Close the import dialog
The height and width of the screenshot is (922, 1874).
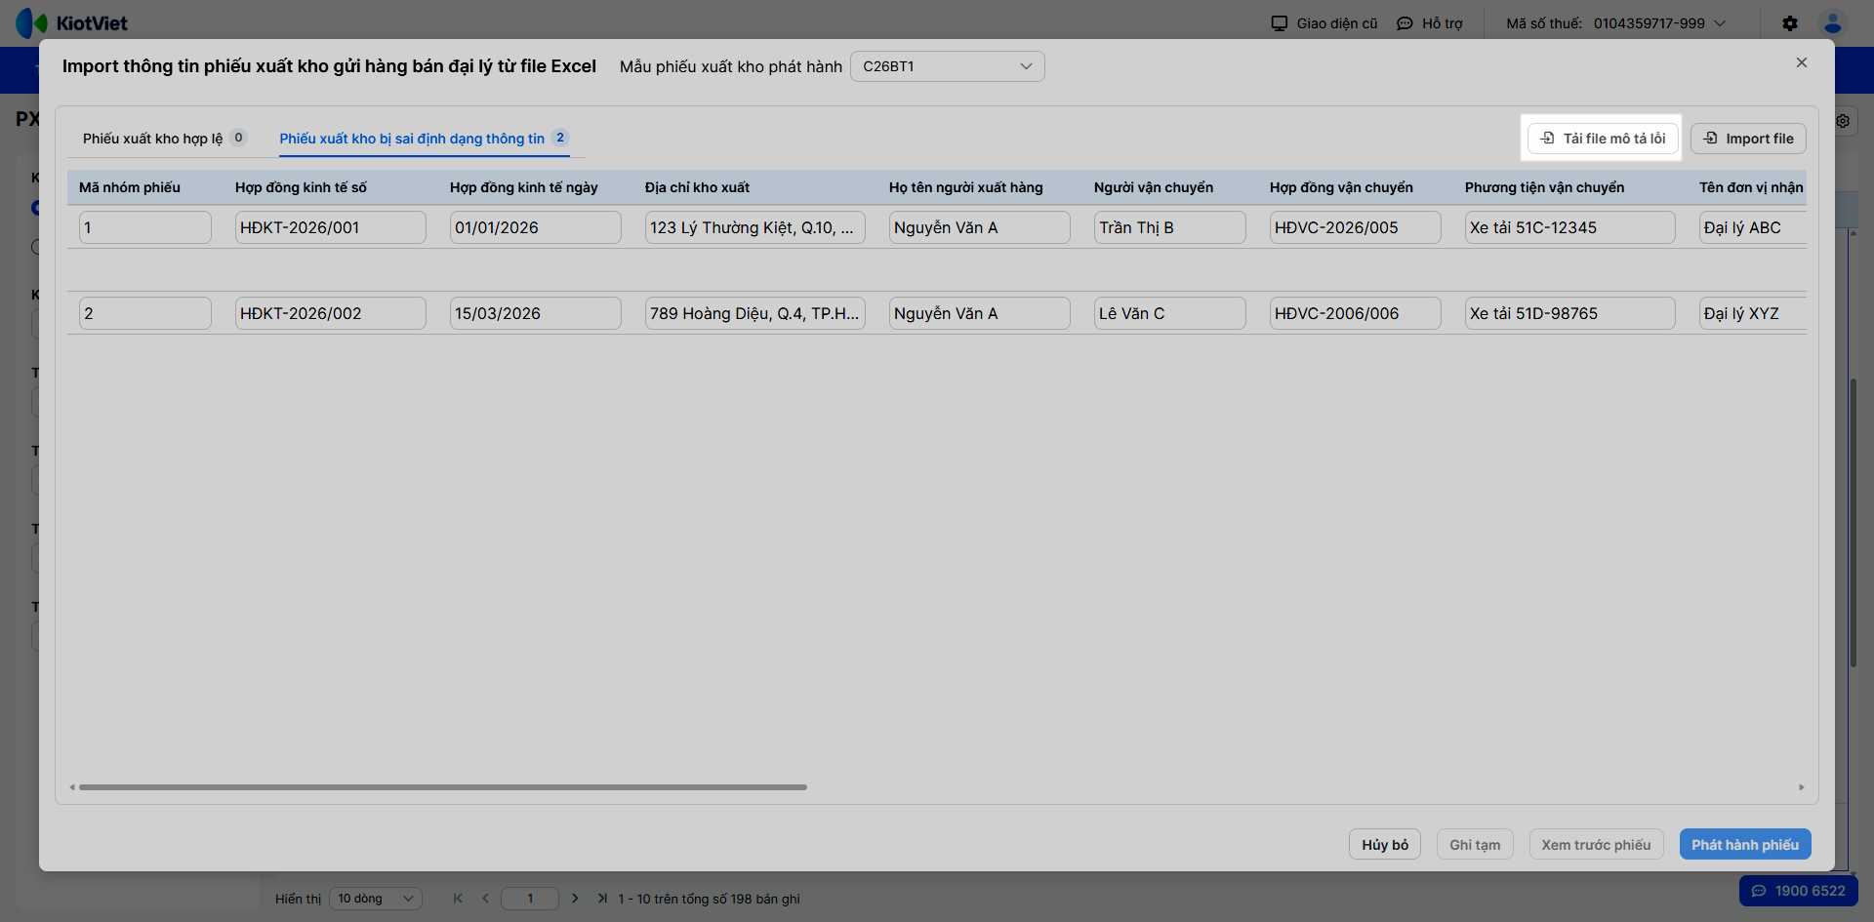pyautogui.click(x=1802, y=62)
